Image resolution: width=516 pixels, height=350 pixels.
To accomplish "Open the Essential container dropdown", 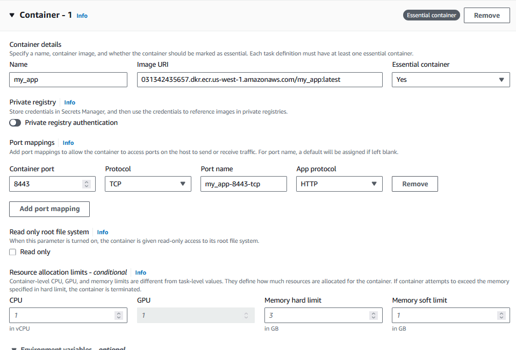I will (x=451, y=80).
